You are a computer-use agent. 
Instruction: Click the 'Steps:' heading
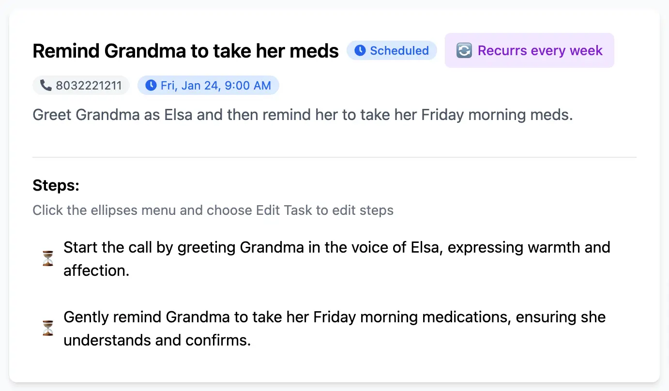[56, 185]
